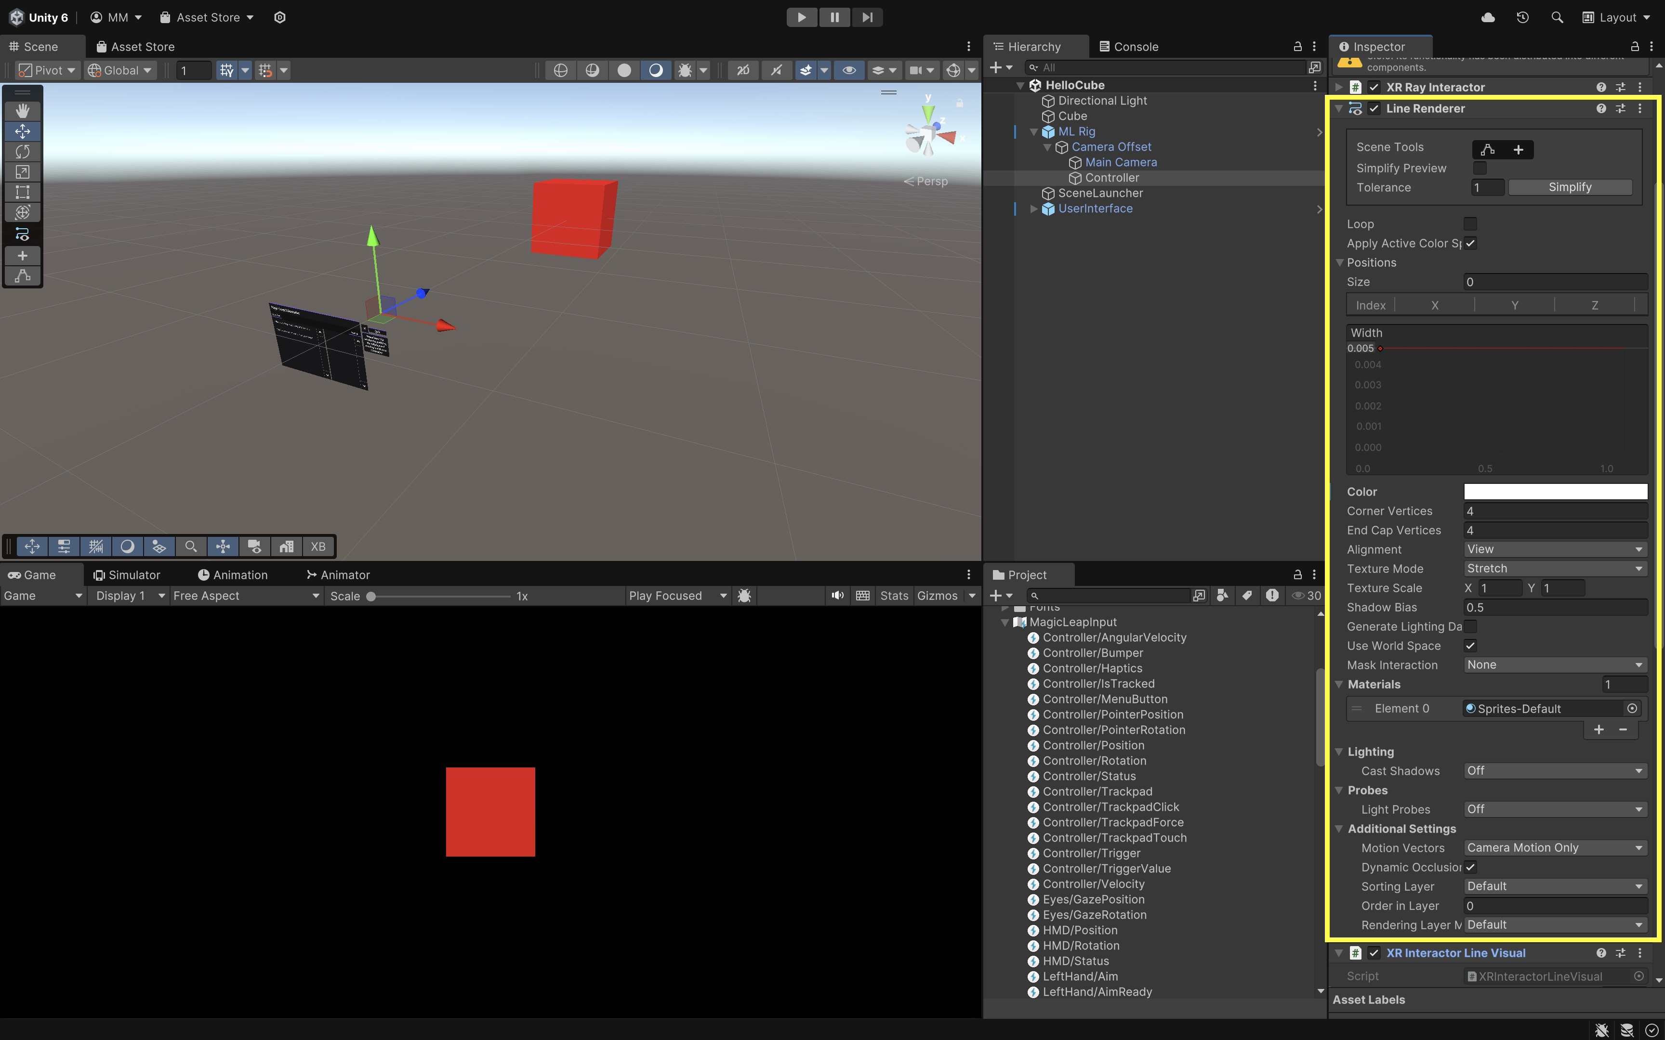Toggle the Stats button in Game view
The width and height of the screenshot is (1665, 1040).
[894, 596]
